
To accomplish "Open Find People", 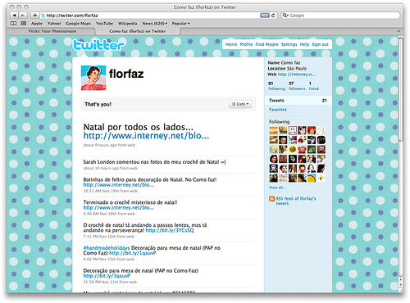I will [266, 44].
